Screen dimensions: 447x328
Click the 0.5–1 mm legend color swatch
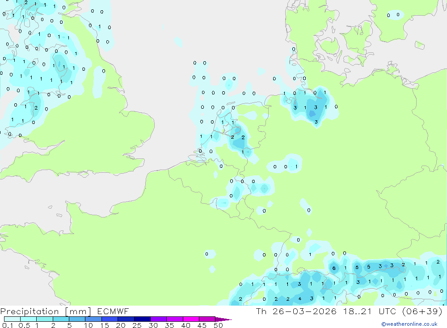tap(29, 319)
